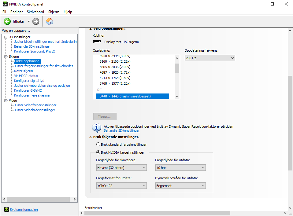Click the DisplayPort connector icon
Image resolution: width=293 pixels, height=216 pixels.
[x=97, y=42]
